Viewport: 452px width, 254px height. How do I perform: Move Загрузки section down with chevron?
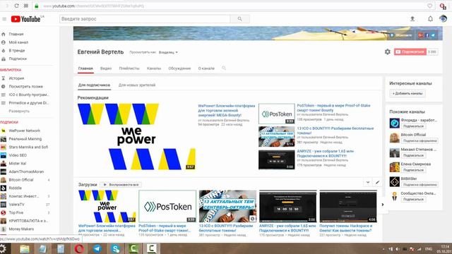pos(368,182)
